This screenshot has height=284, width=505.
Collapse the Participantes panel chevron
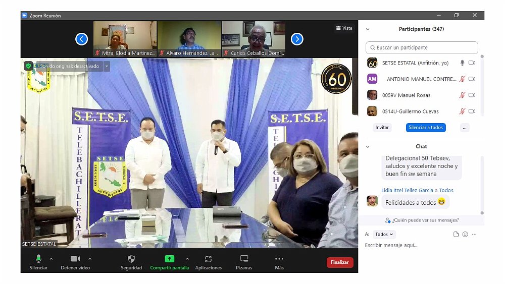(368, 29)
